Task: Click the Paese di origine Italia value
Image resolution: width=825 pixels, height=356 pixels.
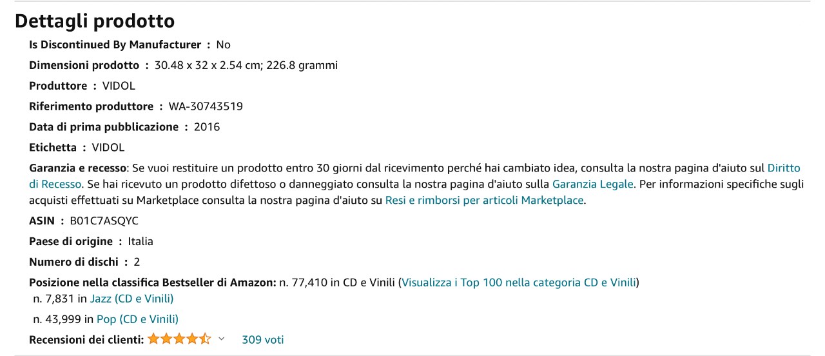Action: (141, 241)
